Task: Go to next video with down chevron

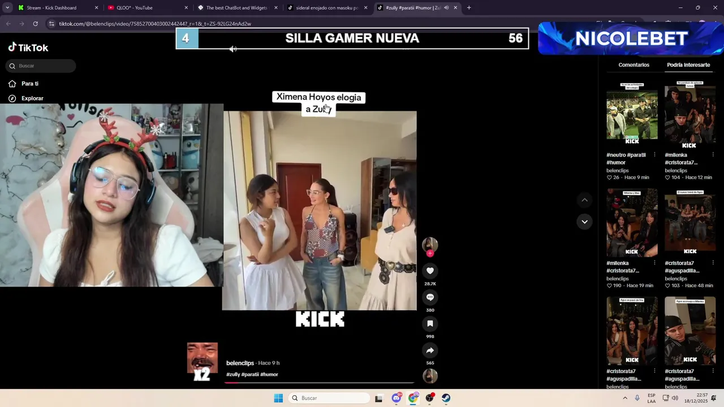Action: coord(584,222)
